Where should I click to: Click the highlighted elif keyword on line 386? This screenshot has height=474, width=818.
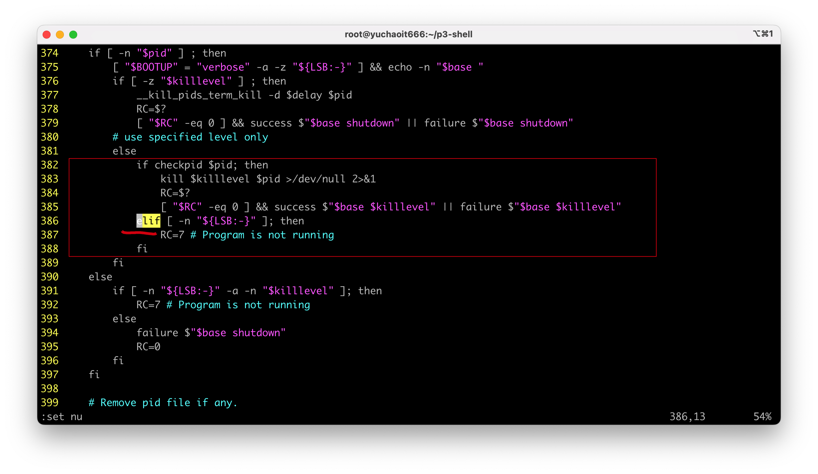148,221
